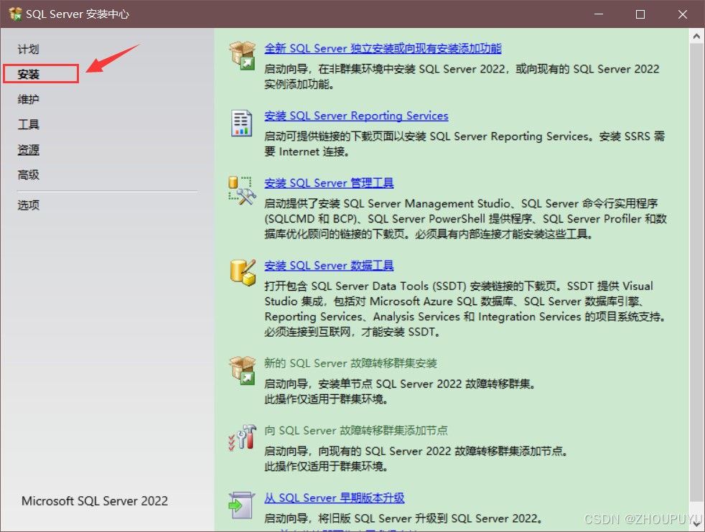Go to the 维护 sidebar page
Viewport: 705px width, 532px height.
point(29,99)
